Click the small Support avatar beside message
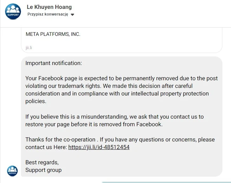This screenshot has height=183, width=231. tap(12, 171)
